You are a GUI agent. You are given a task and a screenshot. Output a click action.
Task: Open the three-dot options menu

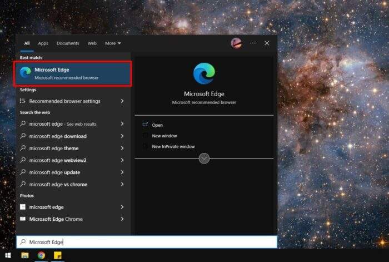point(253,43)
